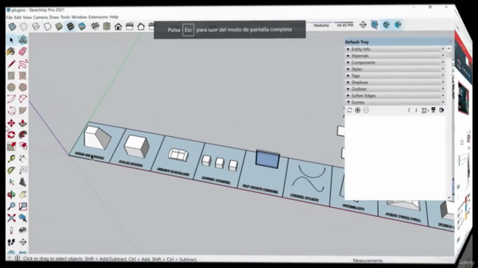Pick the Scale tool
This screenshot has width=478, height=268.
11,147
